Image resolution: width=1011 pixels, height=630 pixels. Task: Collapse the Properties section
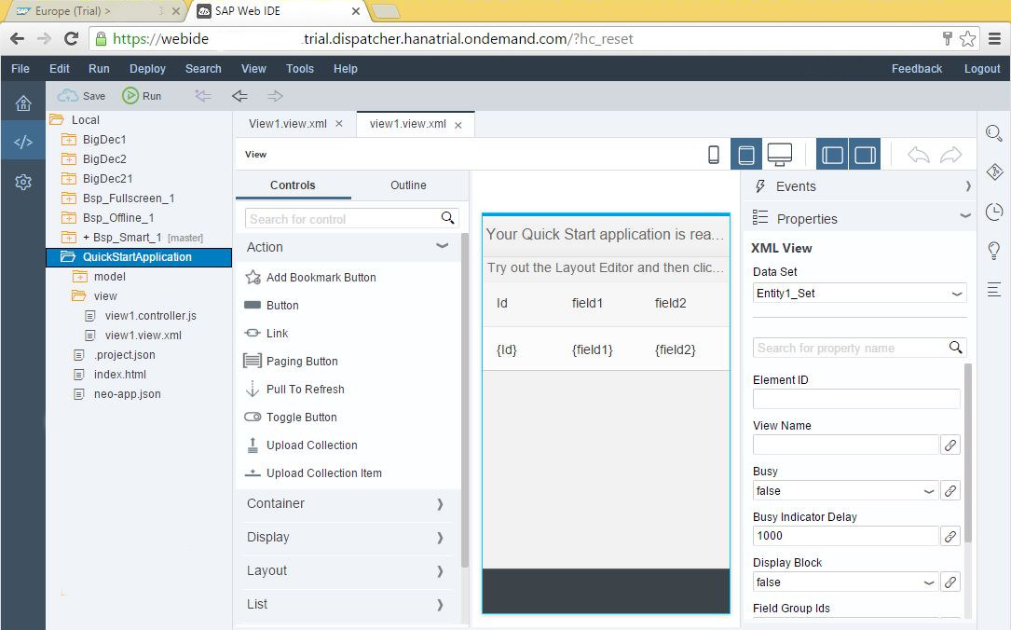point(965,217)
